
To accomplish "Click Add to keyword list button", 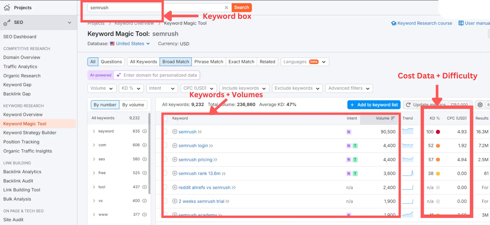I will pyautogui.click(x=374, y=105).
